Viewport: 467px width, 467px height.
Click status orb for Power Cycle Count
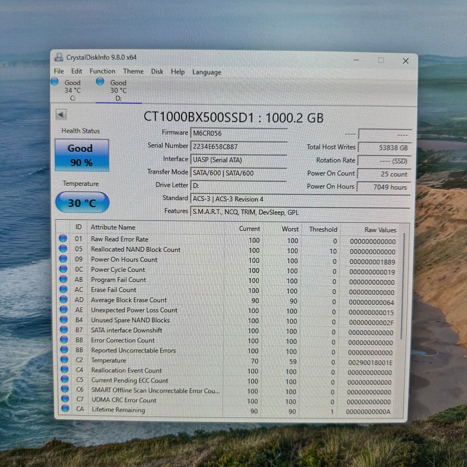(x=63, y=269)
